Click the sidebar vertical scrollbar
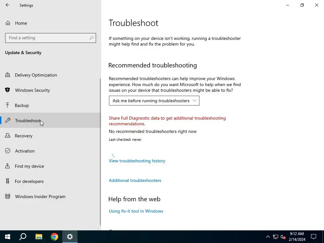The height and width of the screenshot is (243, 324). (100, 152)
